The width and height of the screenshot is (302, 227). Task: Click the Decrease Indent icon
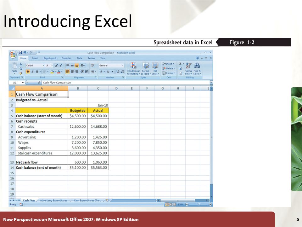click(x=82, y=72)
